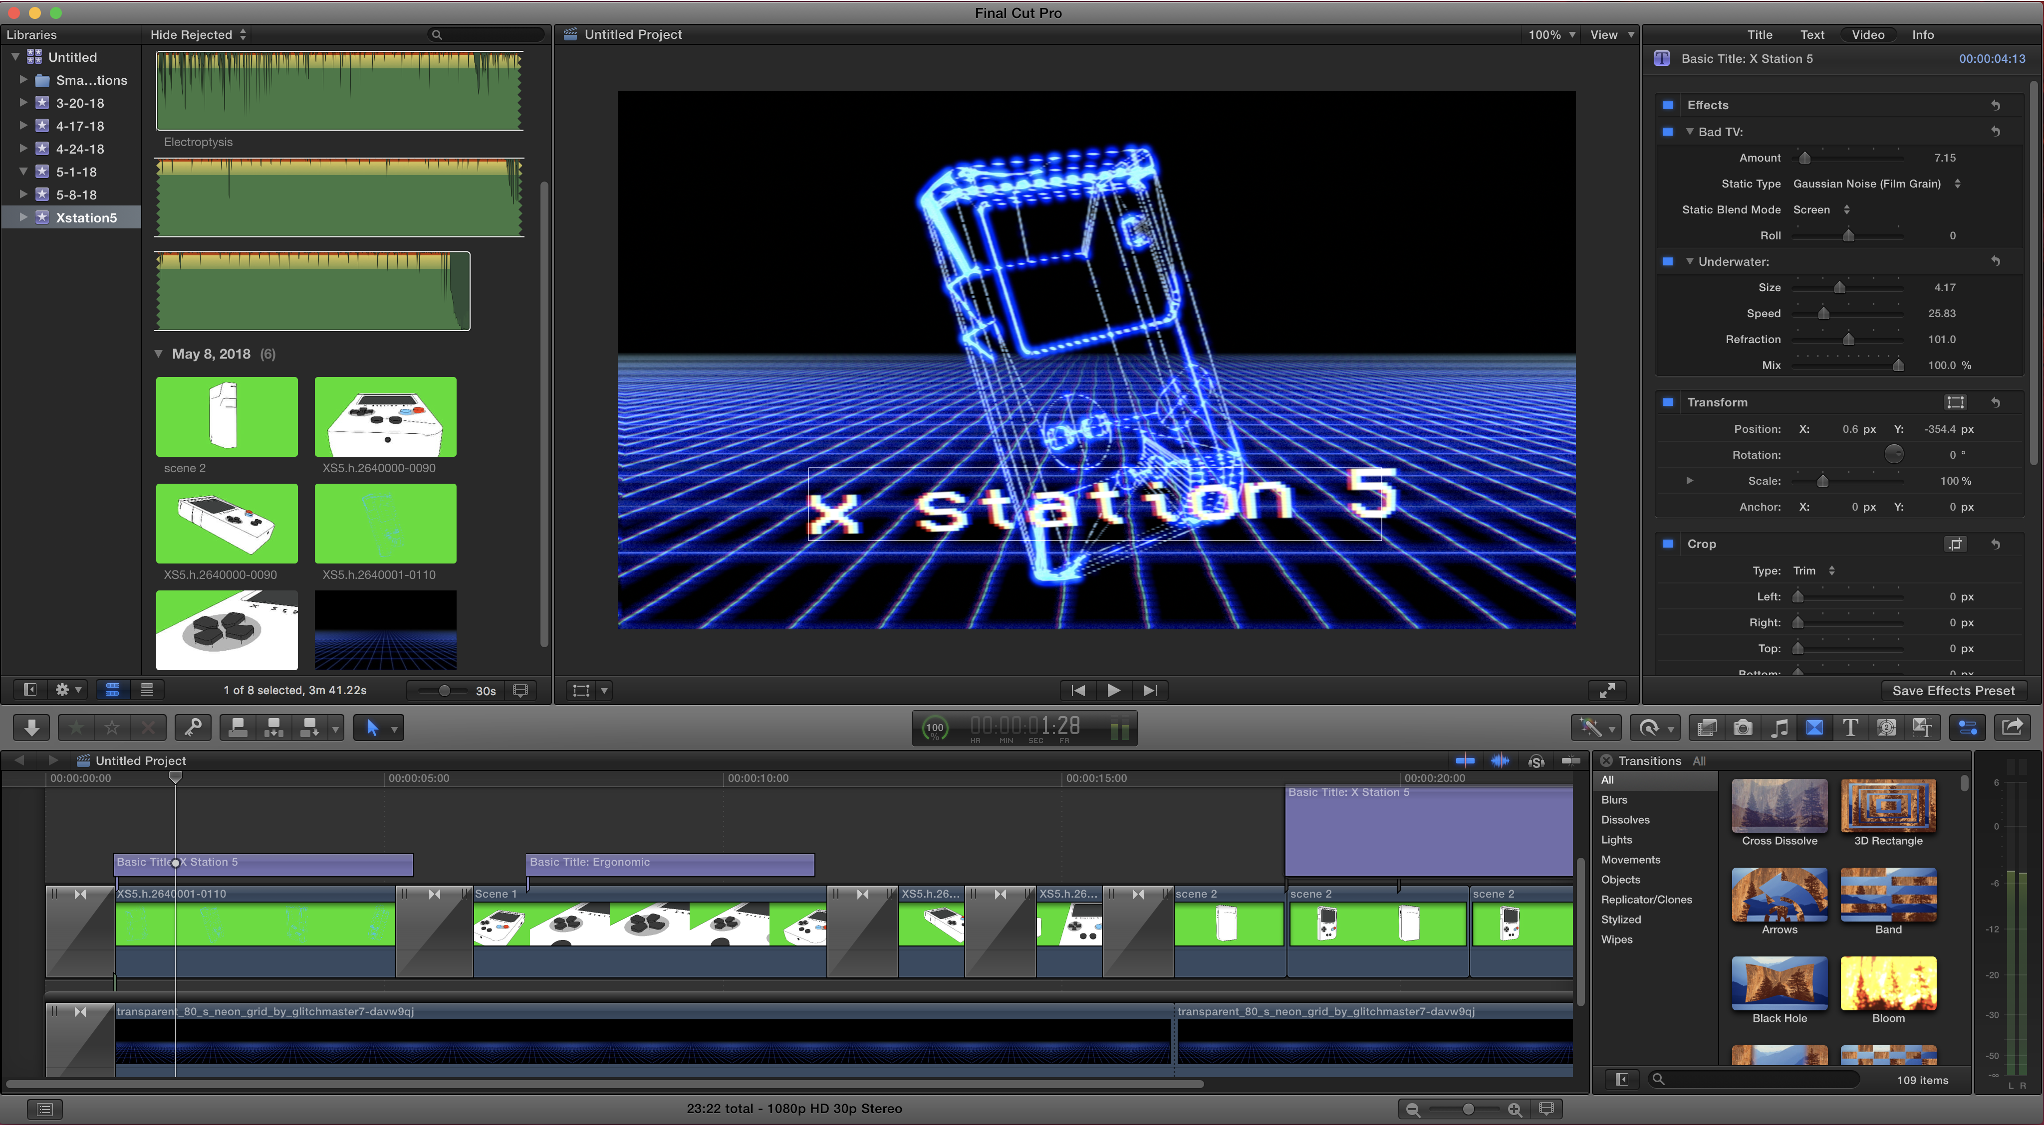This screenshot has height=1125, width=2044.
Task: Adjust the Bad TV Amount slider
Action: point(1804,158)
